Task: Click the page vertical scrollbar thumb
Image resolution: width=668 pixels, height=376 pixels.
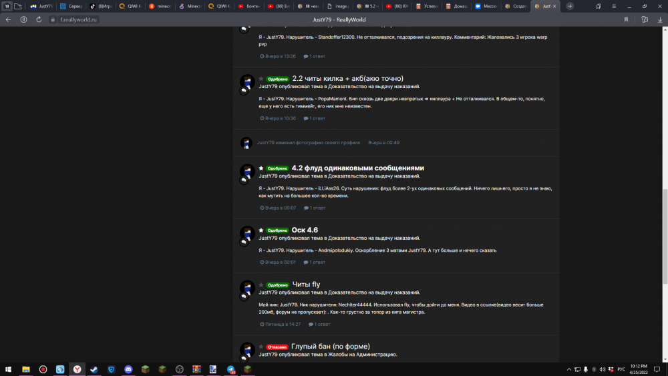Action: [665, 236]
